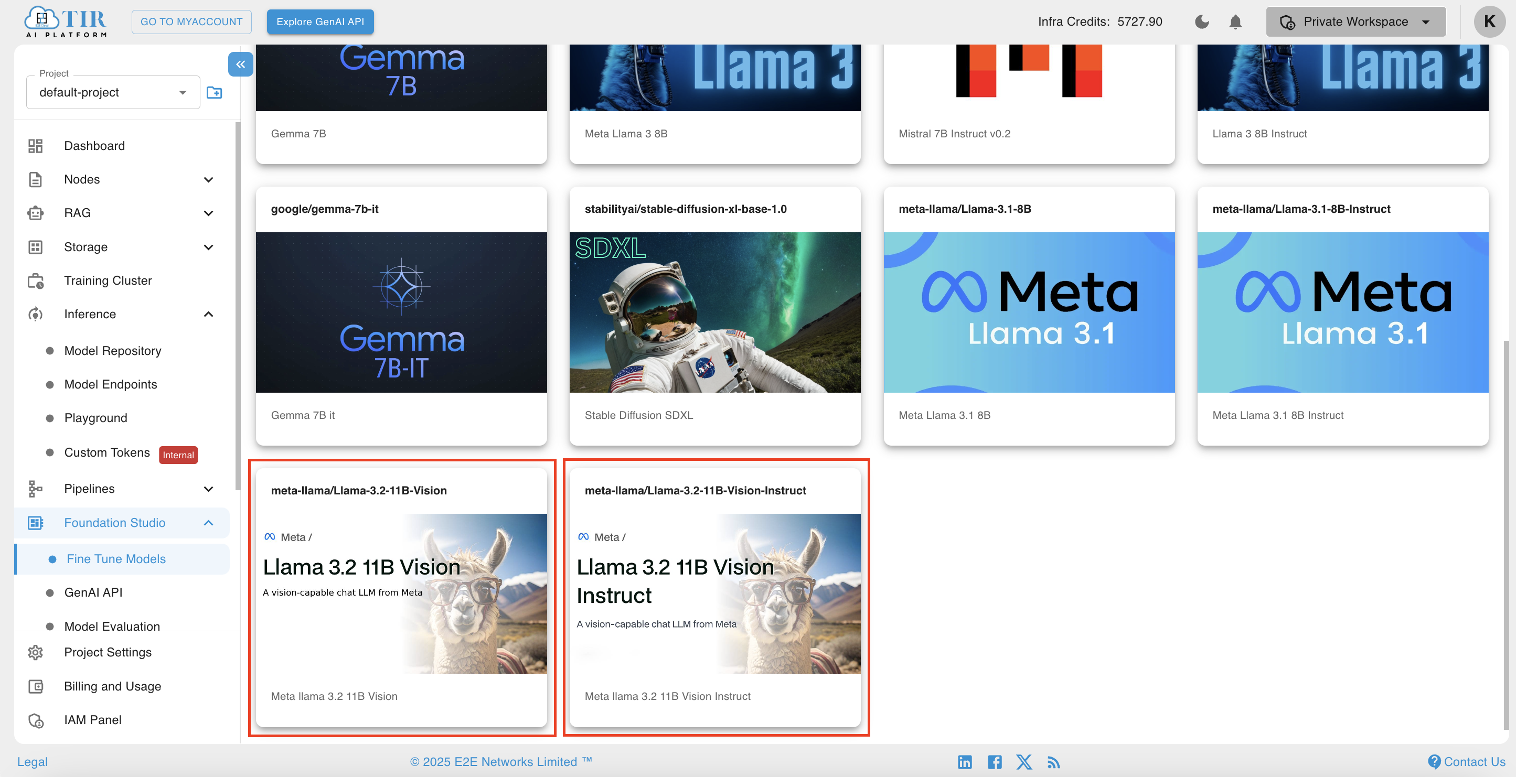This screenshot has width=1516, height=777.
Task: Click the Infra Credits 5727.90 value
Action: (x=1139, y=22)
